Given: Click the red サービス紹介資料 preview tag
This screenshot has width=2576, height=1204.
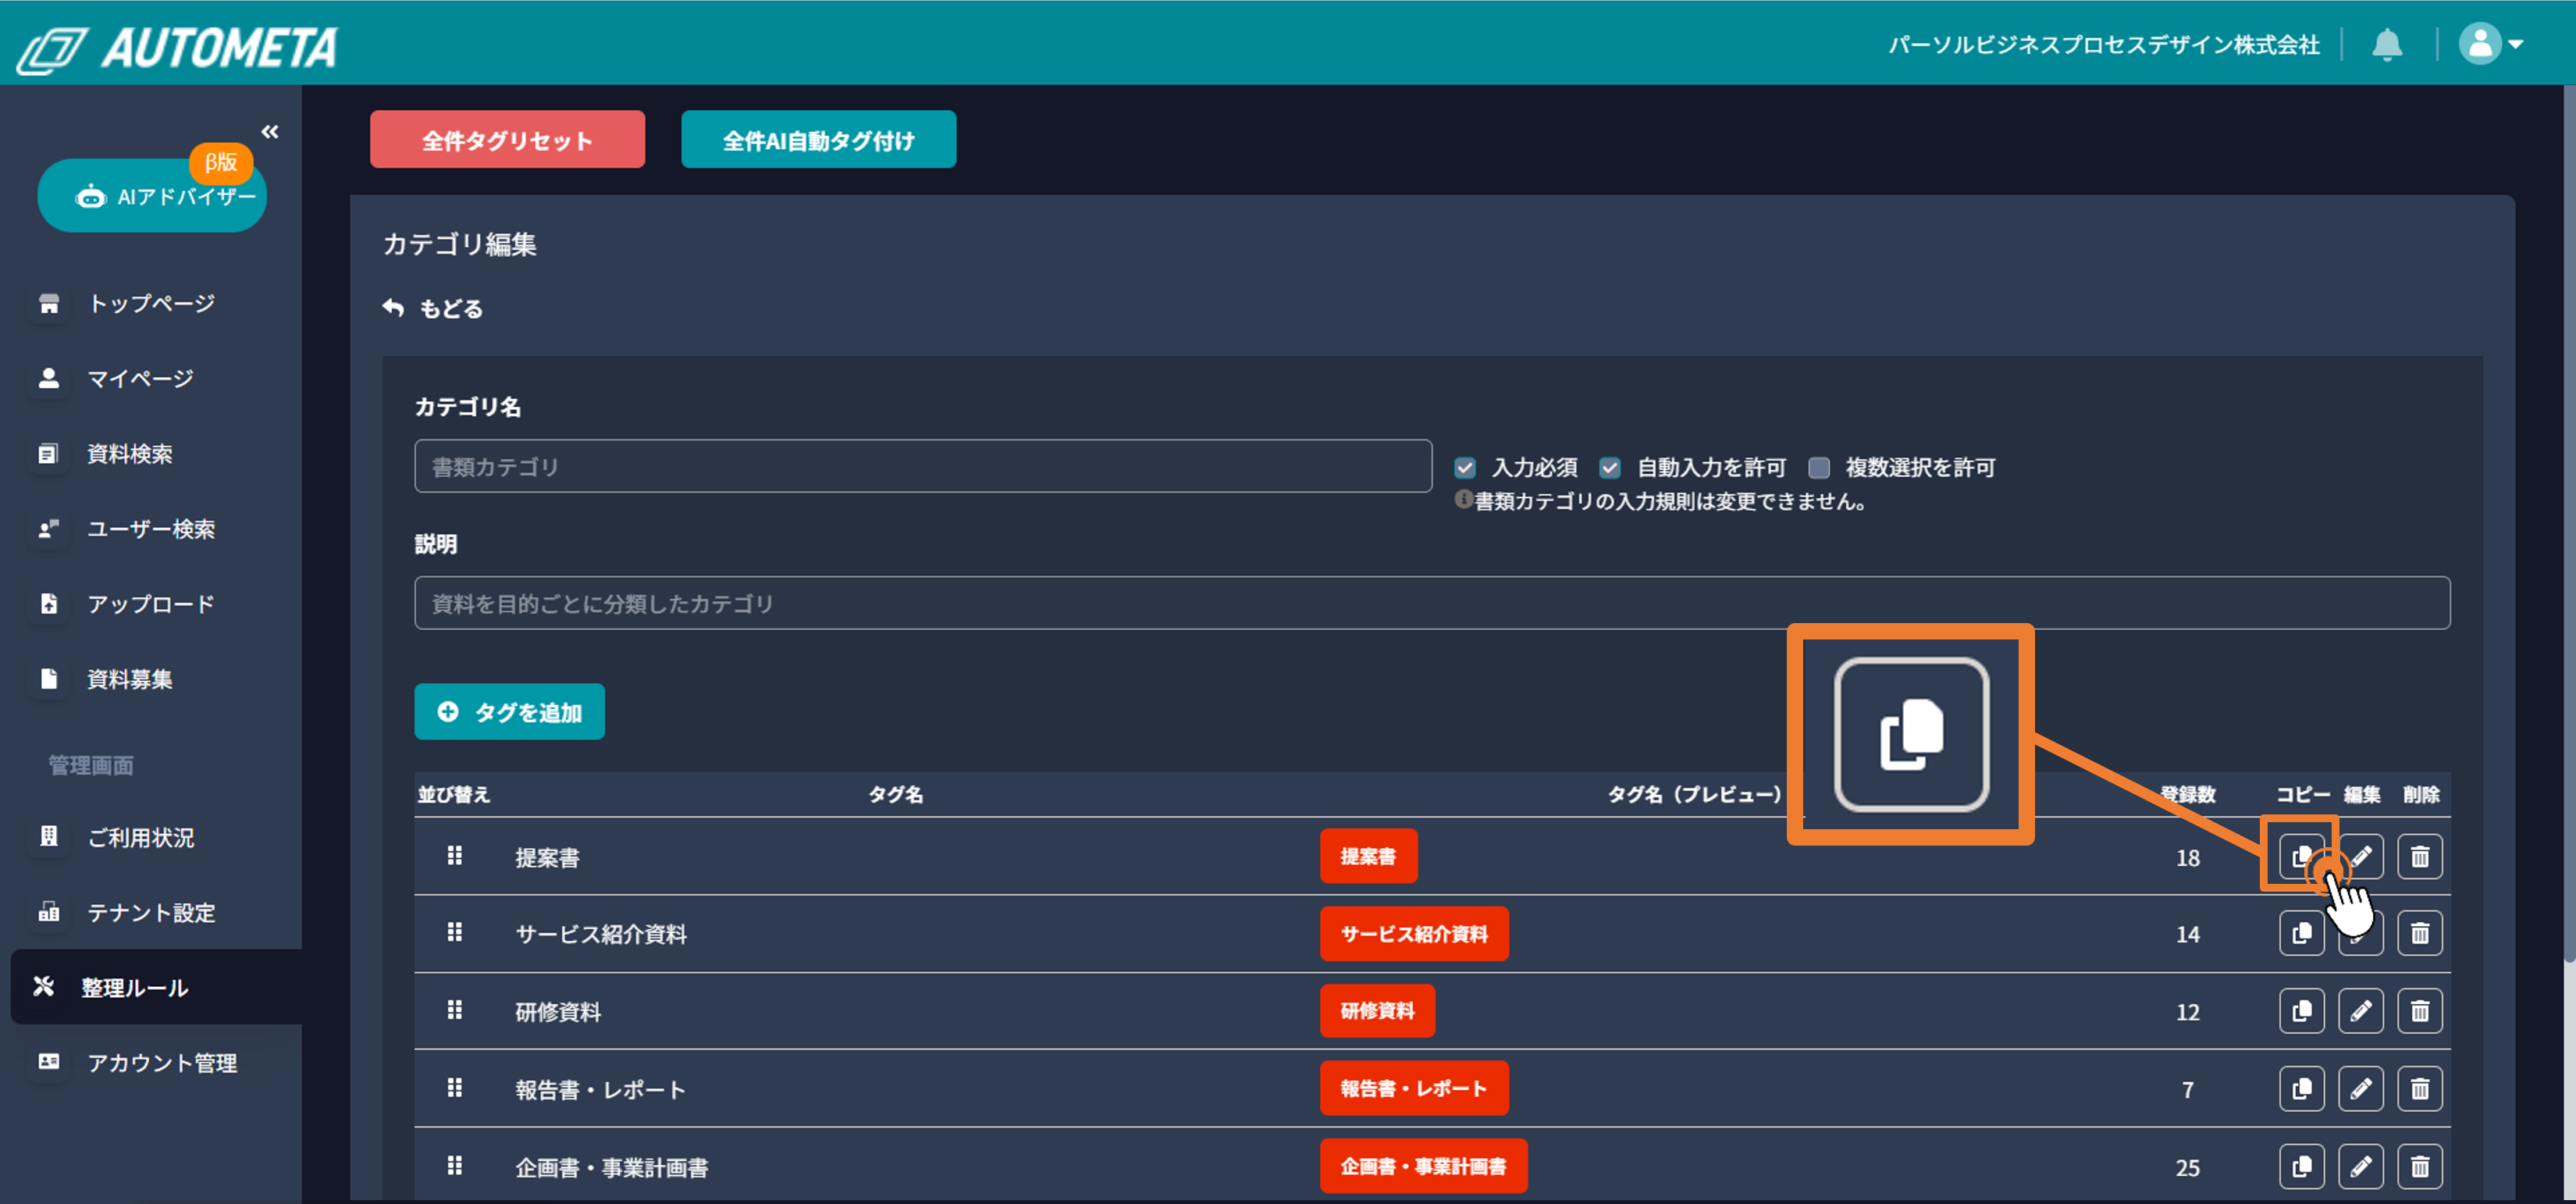Looking at the screenshot, I should click(1414, 933).
